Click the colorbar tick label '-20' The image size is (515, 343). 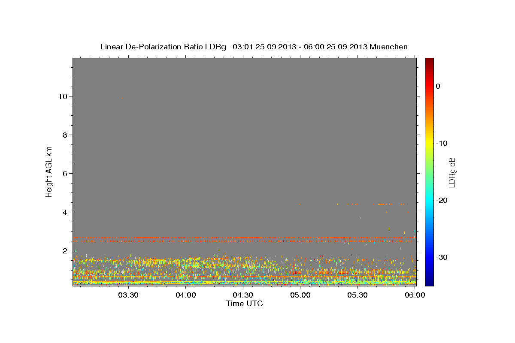pyautogui.click(x=442, y=200)
